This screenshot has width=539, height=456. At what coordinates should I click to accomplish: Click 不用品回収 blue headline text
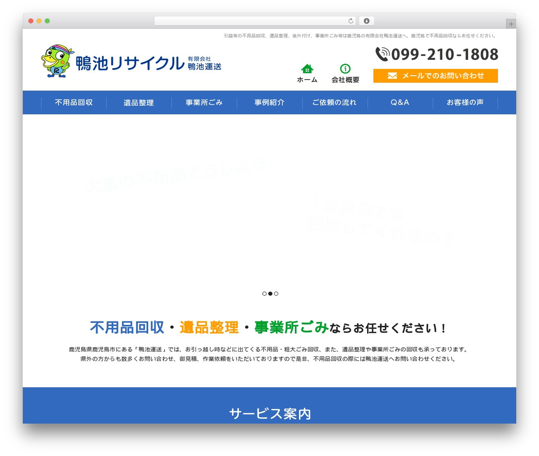(x=127, y=327)
